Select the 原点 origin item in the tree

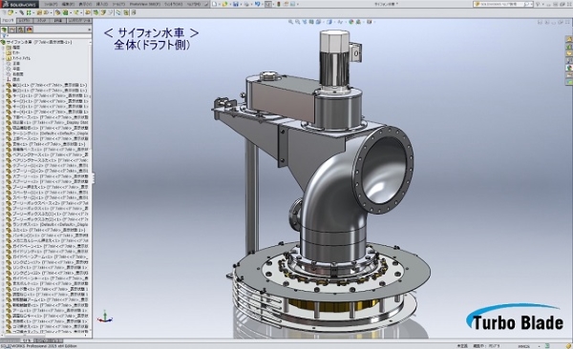[x=16, y=79]
